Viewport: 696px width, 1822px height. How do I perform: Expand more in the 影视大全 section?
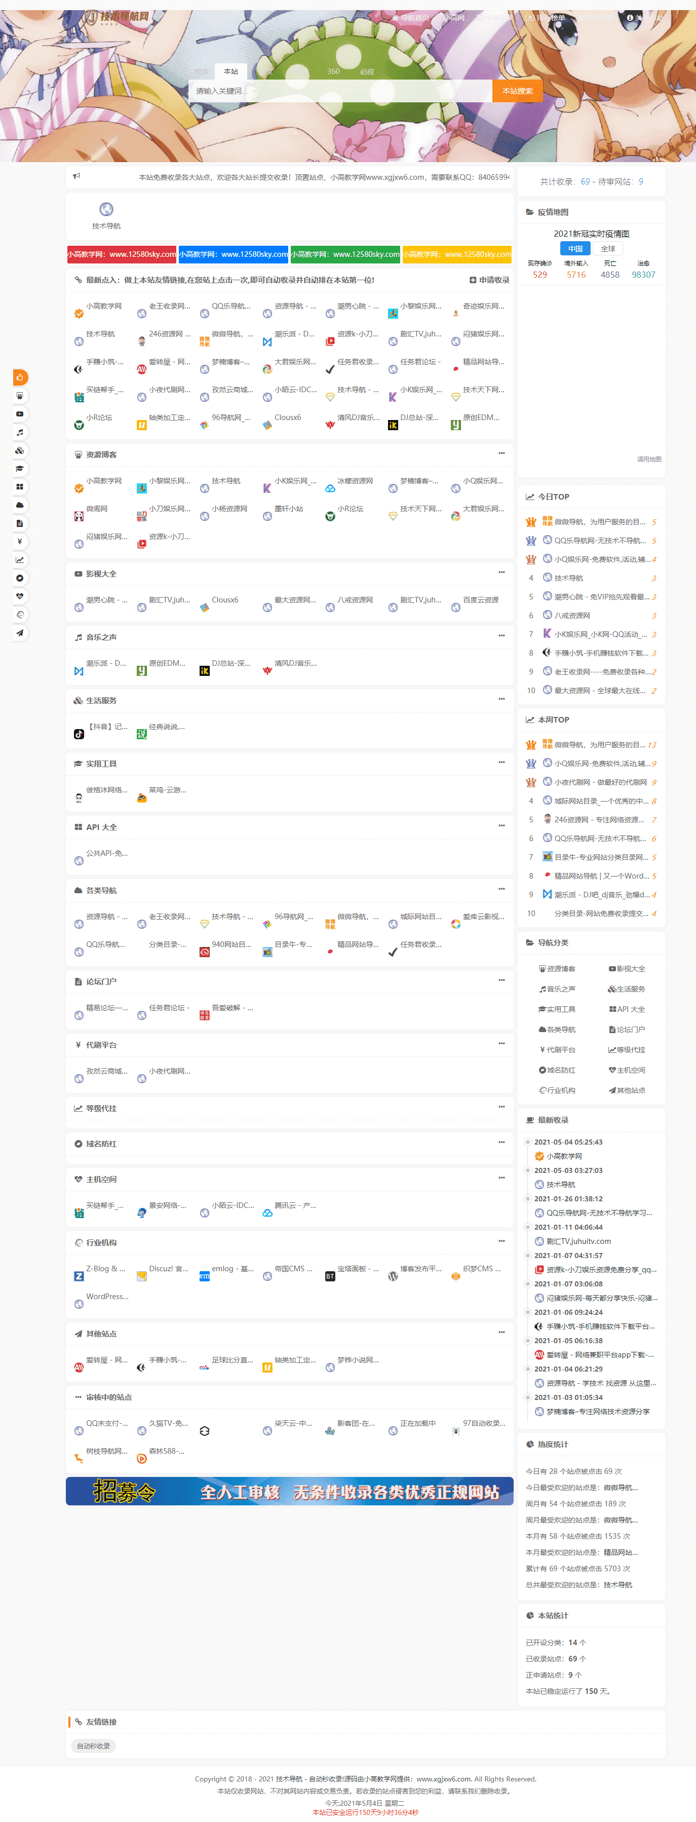pos(501,572)
